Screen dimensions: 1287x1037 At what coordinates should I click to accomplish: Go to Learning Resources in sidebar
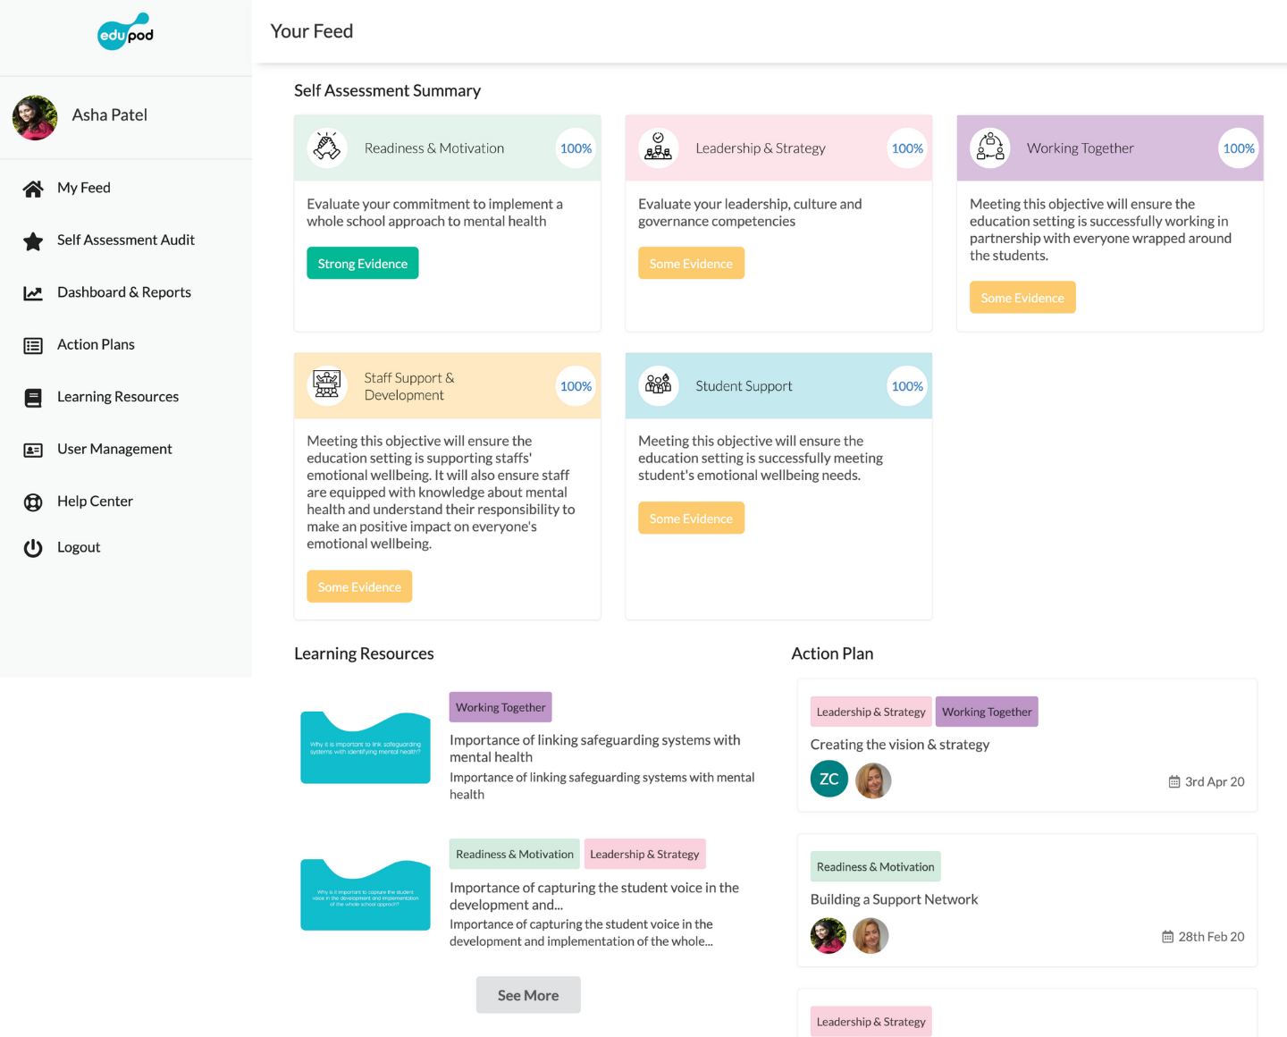(x=118, y=397)
